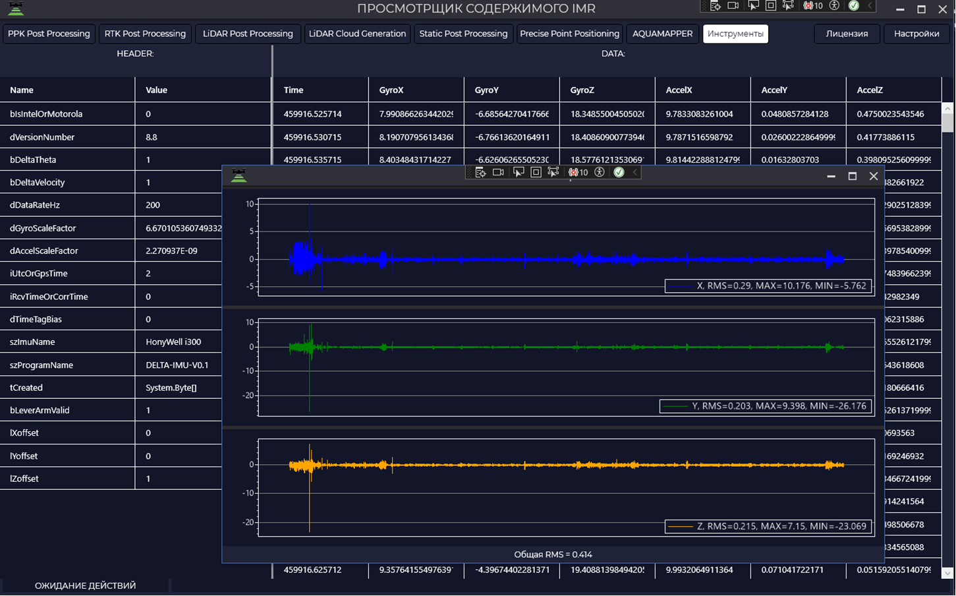Activate Select Element cursor icon in graph window toolbar
Viewport: 956px width, 596px height.
coord(519,172)
